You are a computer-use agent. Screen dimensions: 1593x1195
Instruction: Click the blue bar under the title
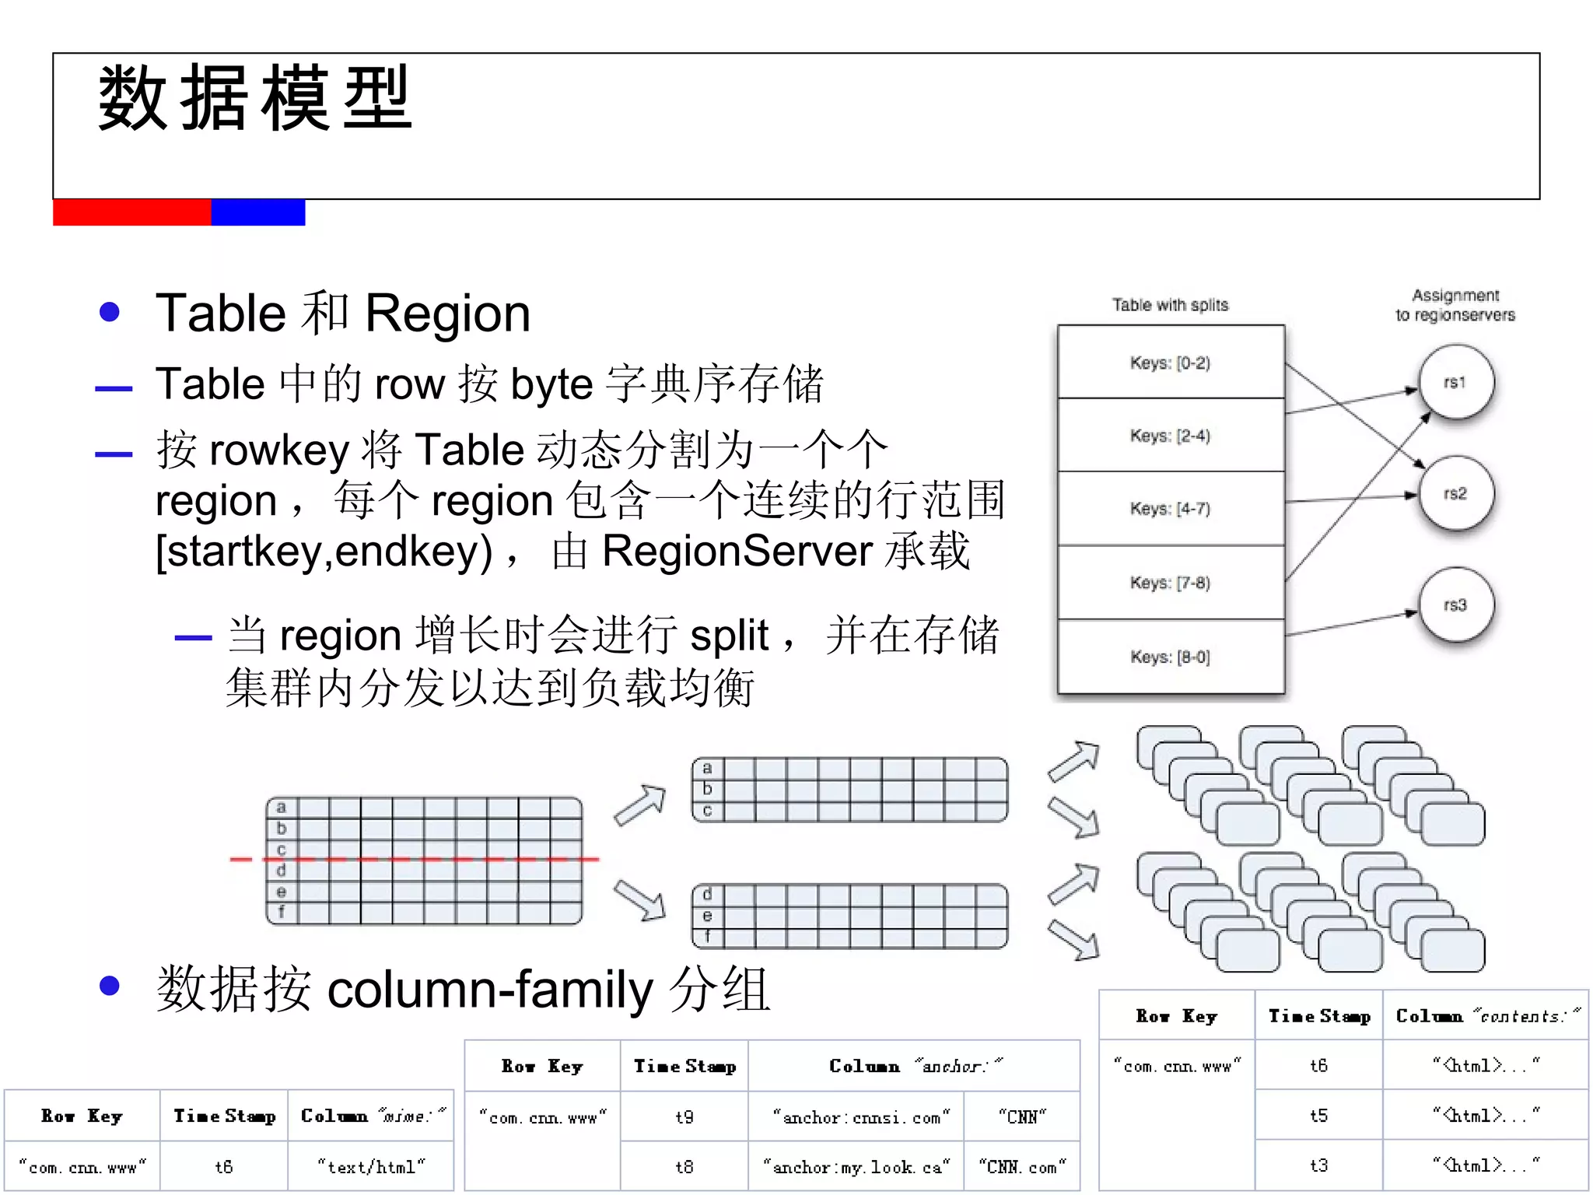[x=257, y=212]
